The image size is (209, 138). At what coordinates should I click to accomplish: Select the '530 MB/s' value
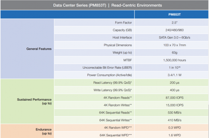[x=175, y=112]
